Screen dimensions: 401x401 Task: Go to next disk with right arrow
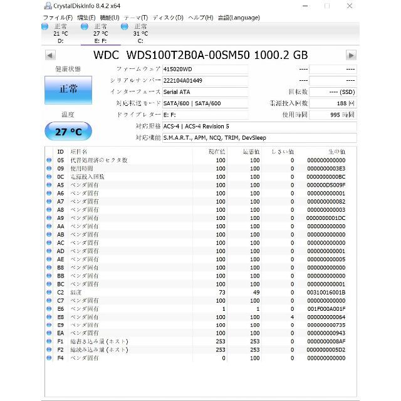click(x=351, y=55)
